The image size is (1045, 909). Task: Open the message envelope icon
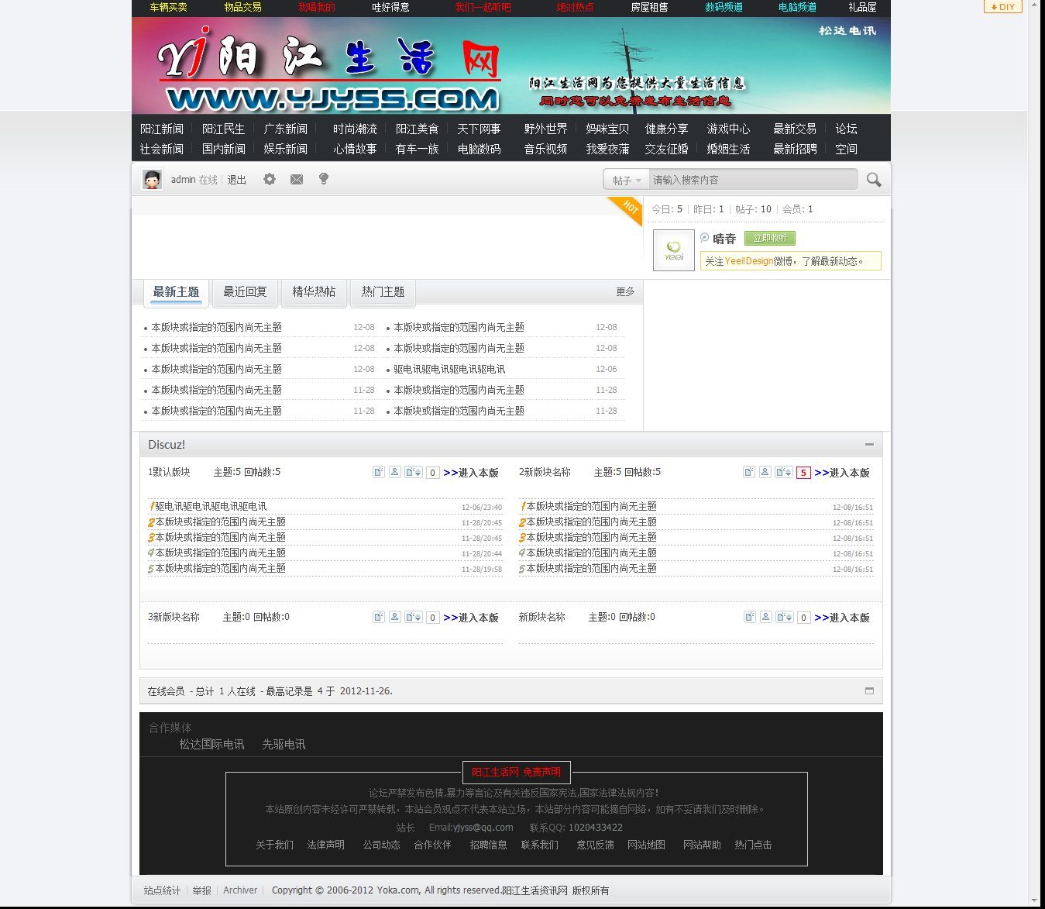coord(297,179)
